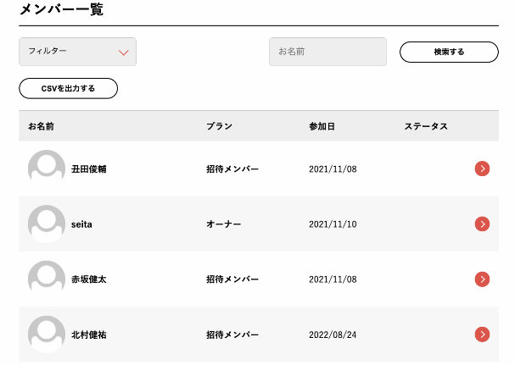Click the 参加日 column header
The image size is (515, 365).
click(322, 126)
